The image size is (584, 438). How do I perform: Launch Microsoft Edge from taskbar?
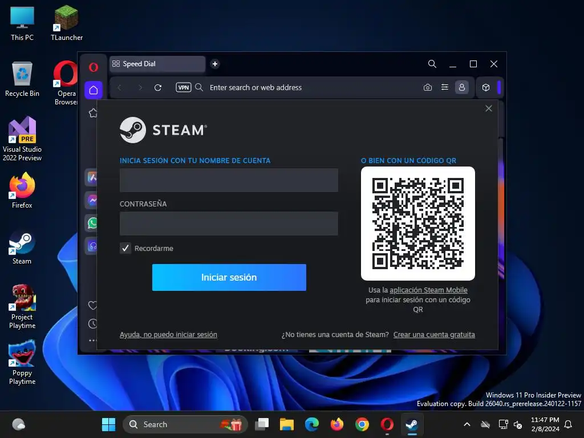[x=312, y=424]
